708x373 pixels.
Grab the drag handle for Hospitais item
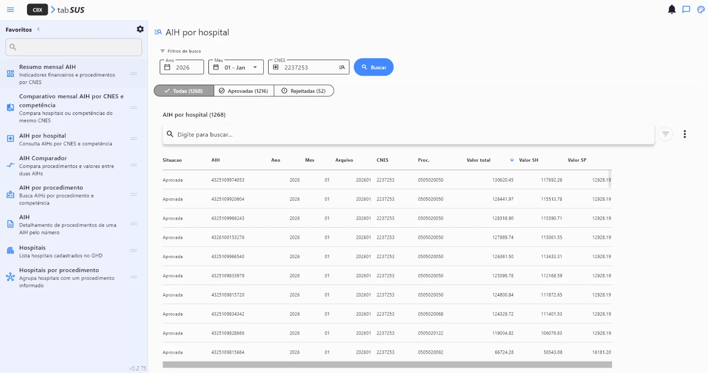(x=133, y=251)
